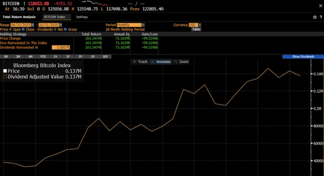This screenshot has width=324, height=176.
Task: Click the export/share icon at top right
Action: (315, 17)
